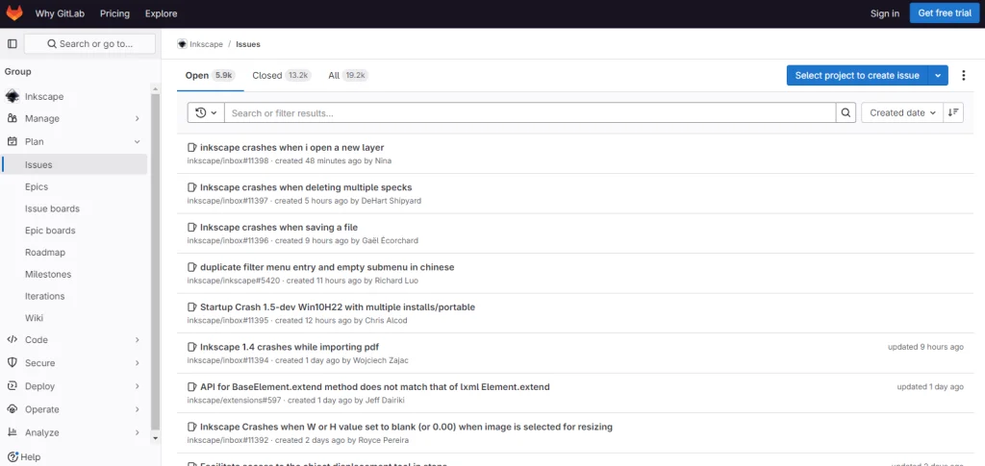Expand the Analyze section chevron
Screen dimensions: 985x466
coord(137,432)
